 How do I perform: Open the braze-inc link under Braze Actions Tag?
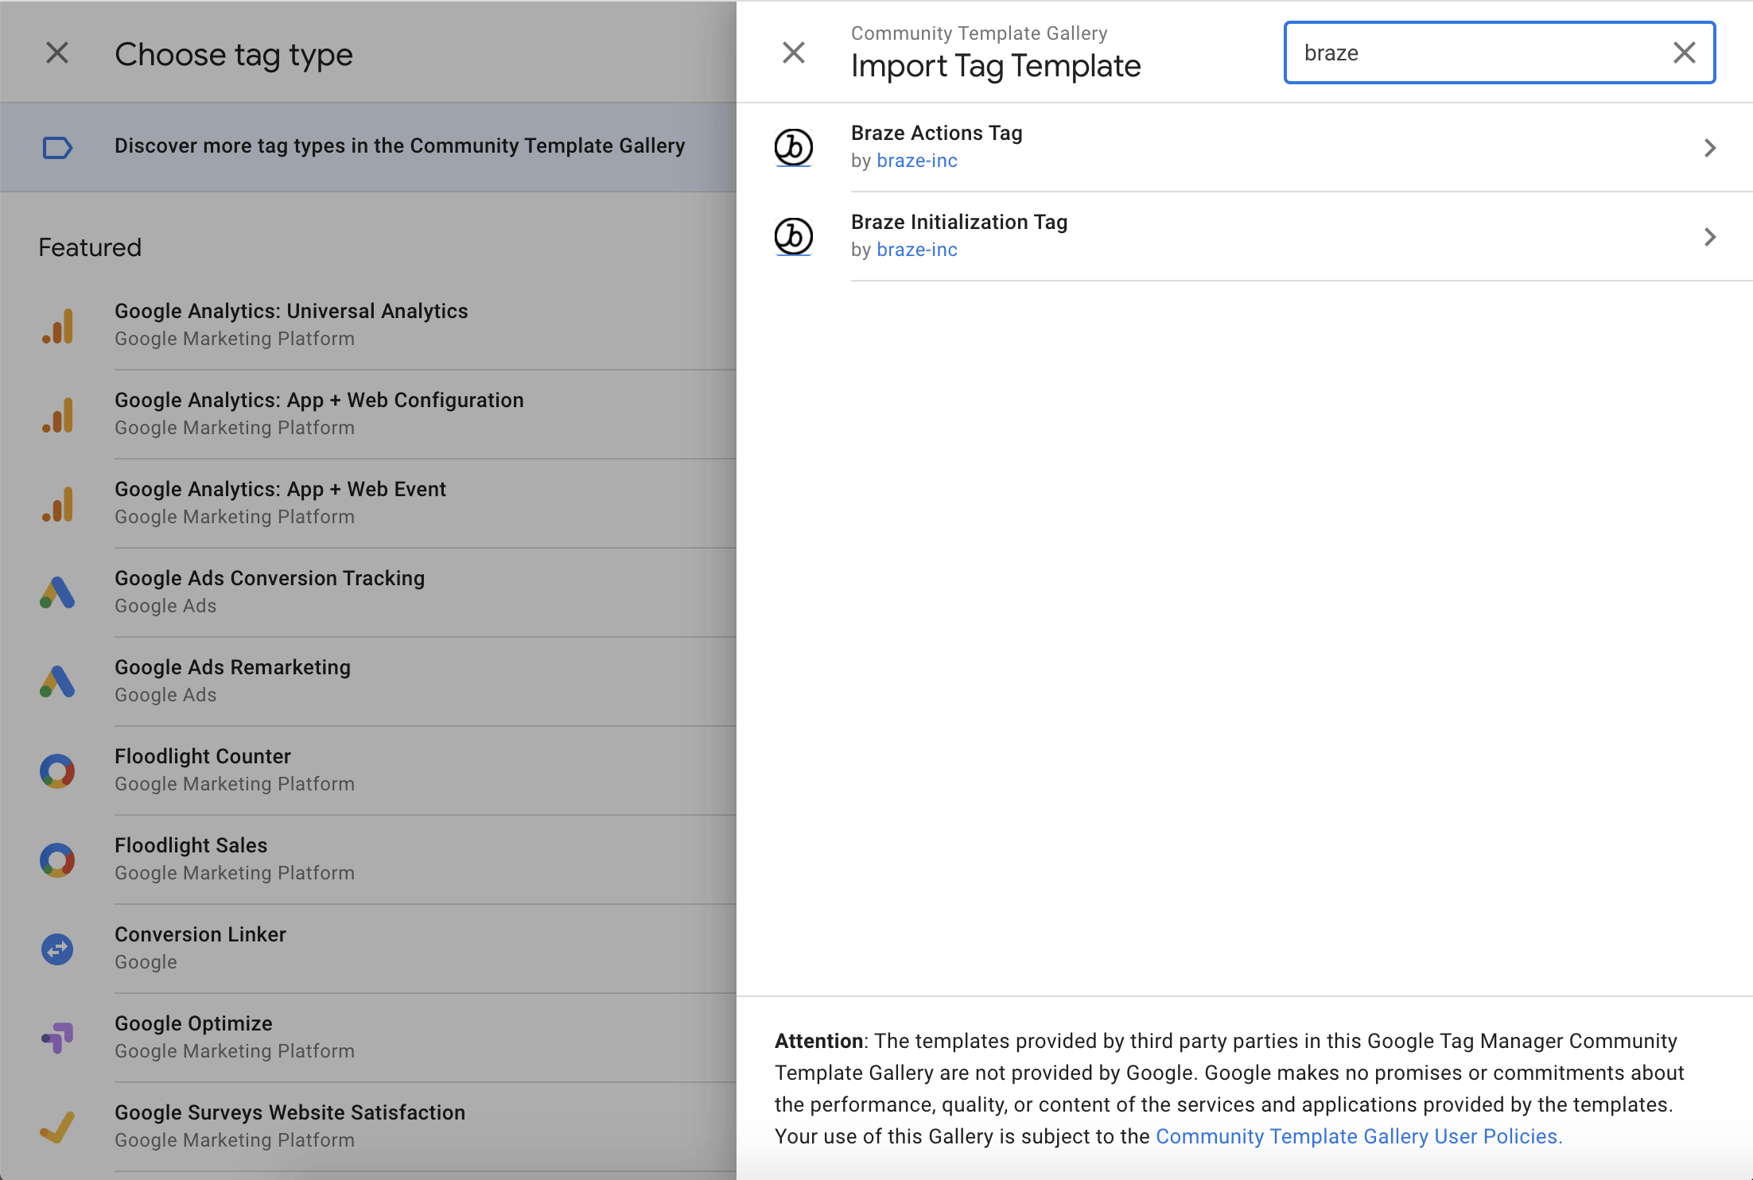(917, 161)
